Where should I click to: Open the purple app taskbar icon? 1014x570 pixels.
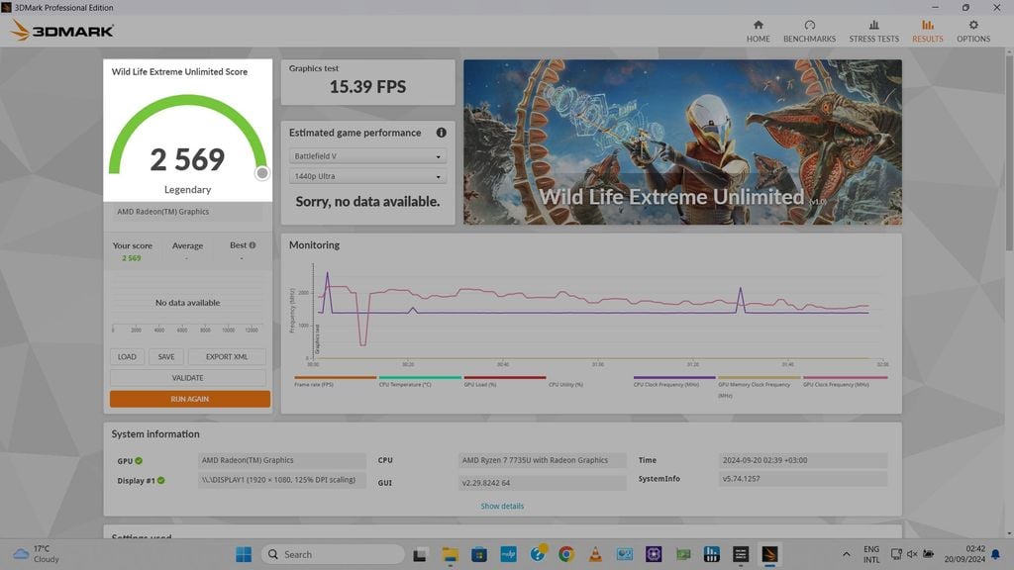coord(654,554)
